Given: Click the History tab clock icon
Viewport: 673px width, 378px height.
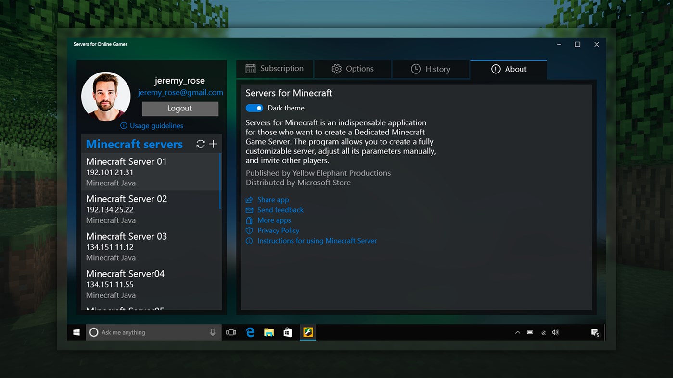Looking at the screenshot, I should click(x=417, y=69).
